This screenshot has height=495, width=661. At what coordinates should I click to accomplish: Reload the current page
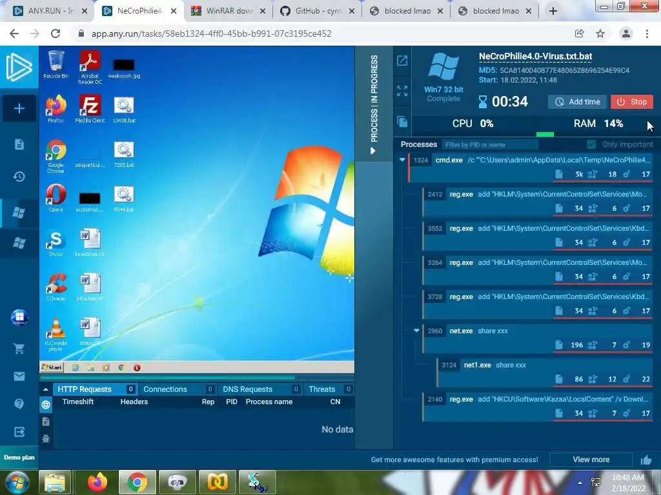[56, 34]
